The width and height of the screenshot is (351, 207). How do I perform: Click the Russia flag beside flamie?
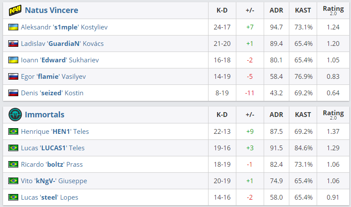tap(13, 77)
